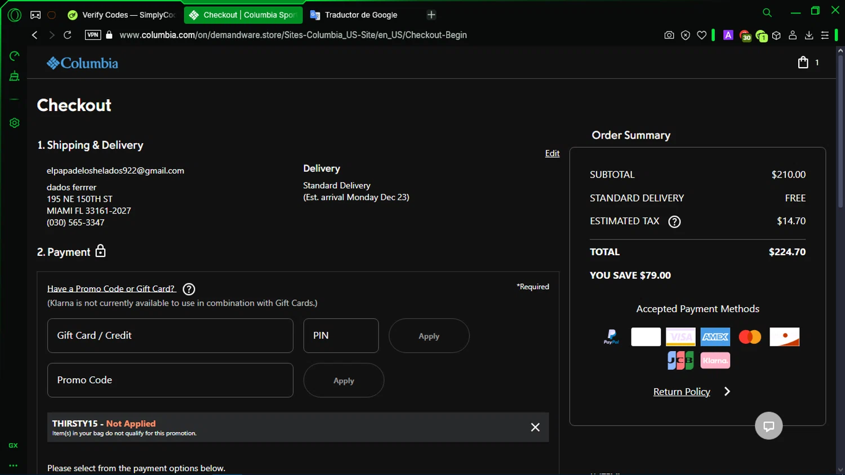
Task: Click the JCB card logo
Action: coord(681,360)
